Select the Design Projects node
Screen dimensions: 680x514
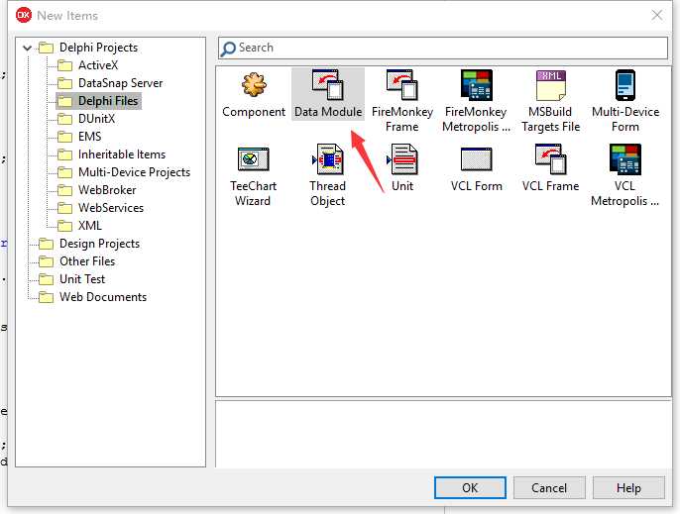coord(99,244)
